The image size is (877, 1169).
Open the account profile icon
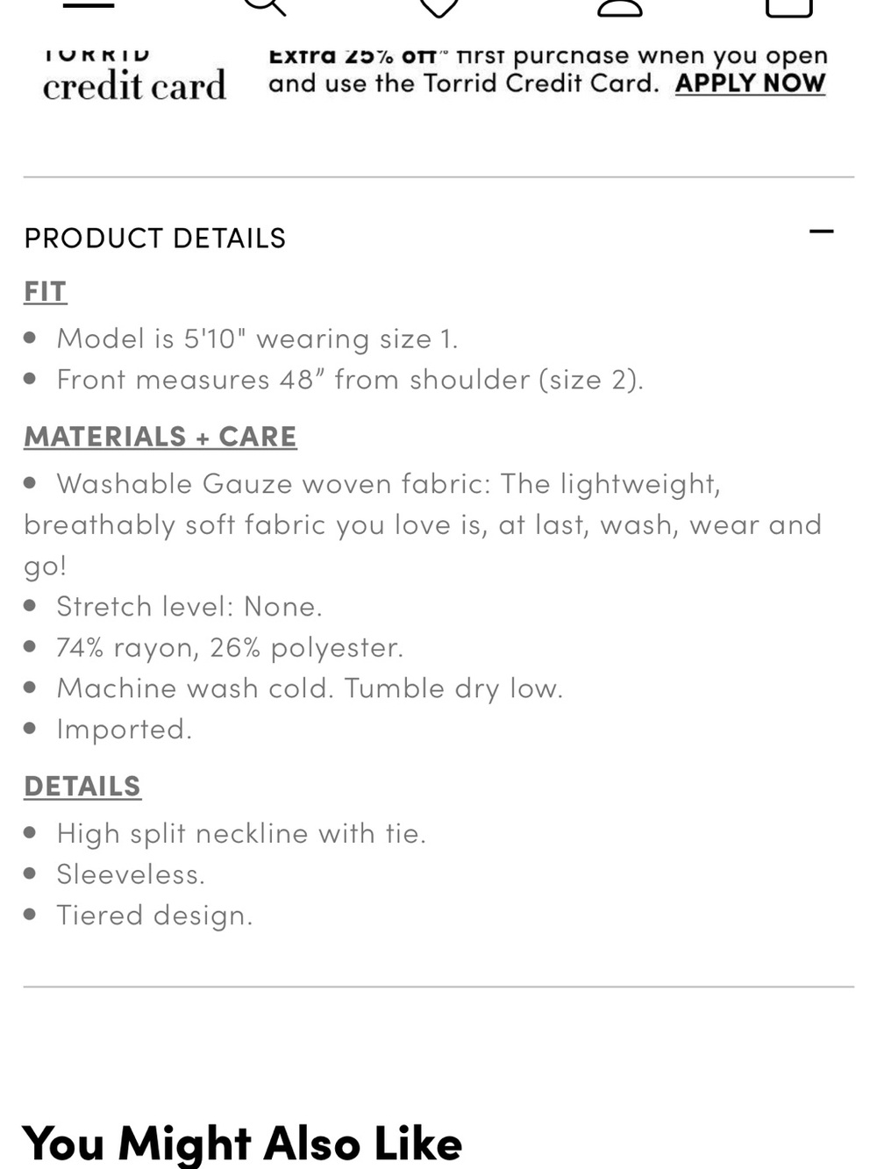619,7
